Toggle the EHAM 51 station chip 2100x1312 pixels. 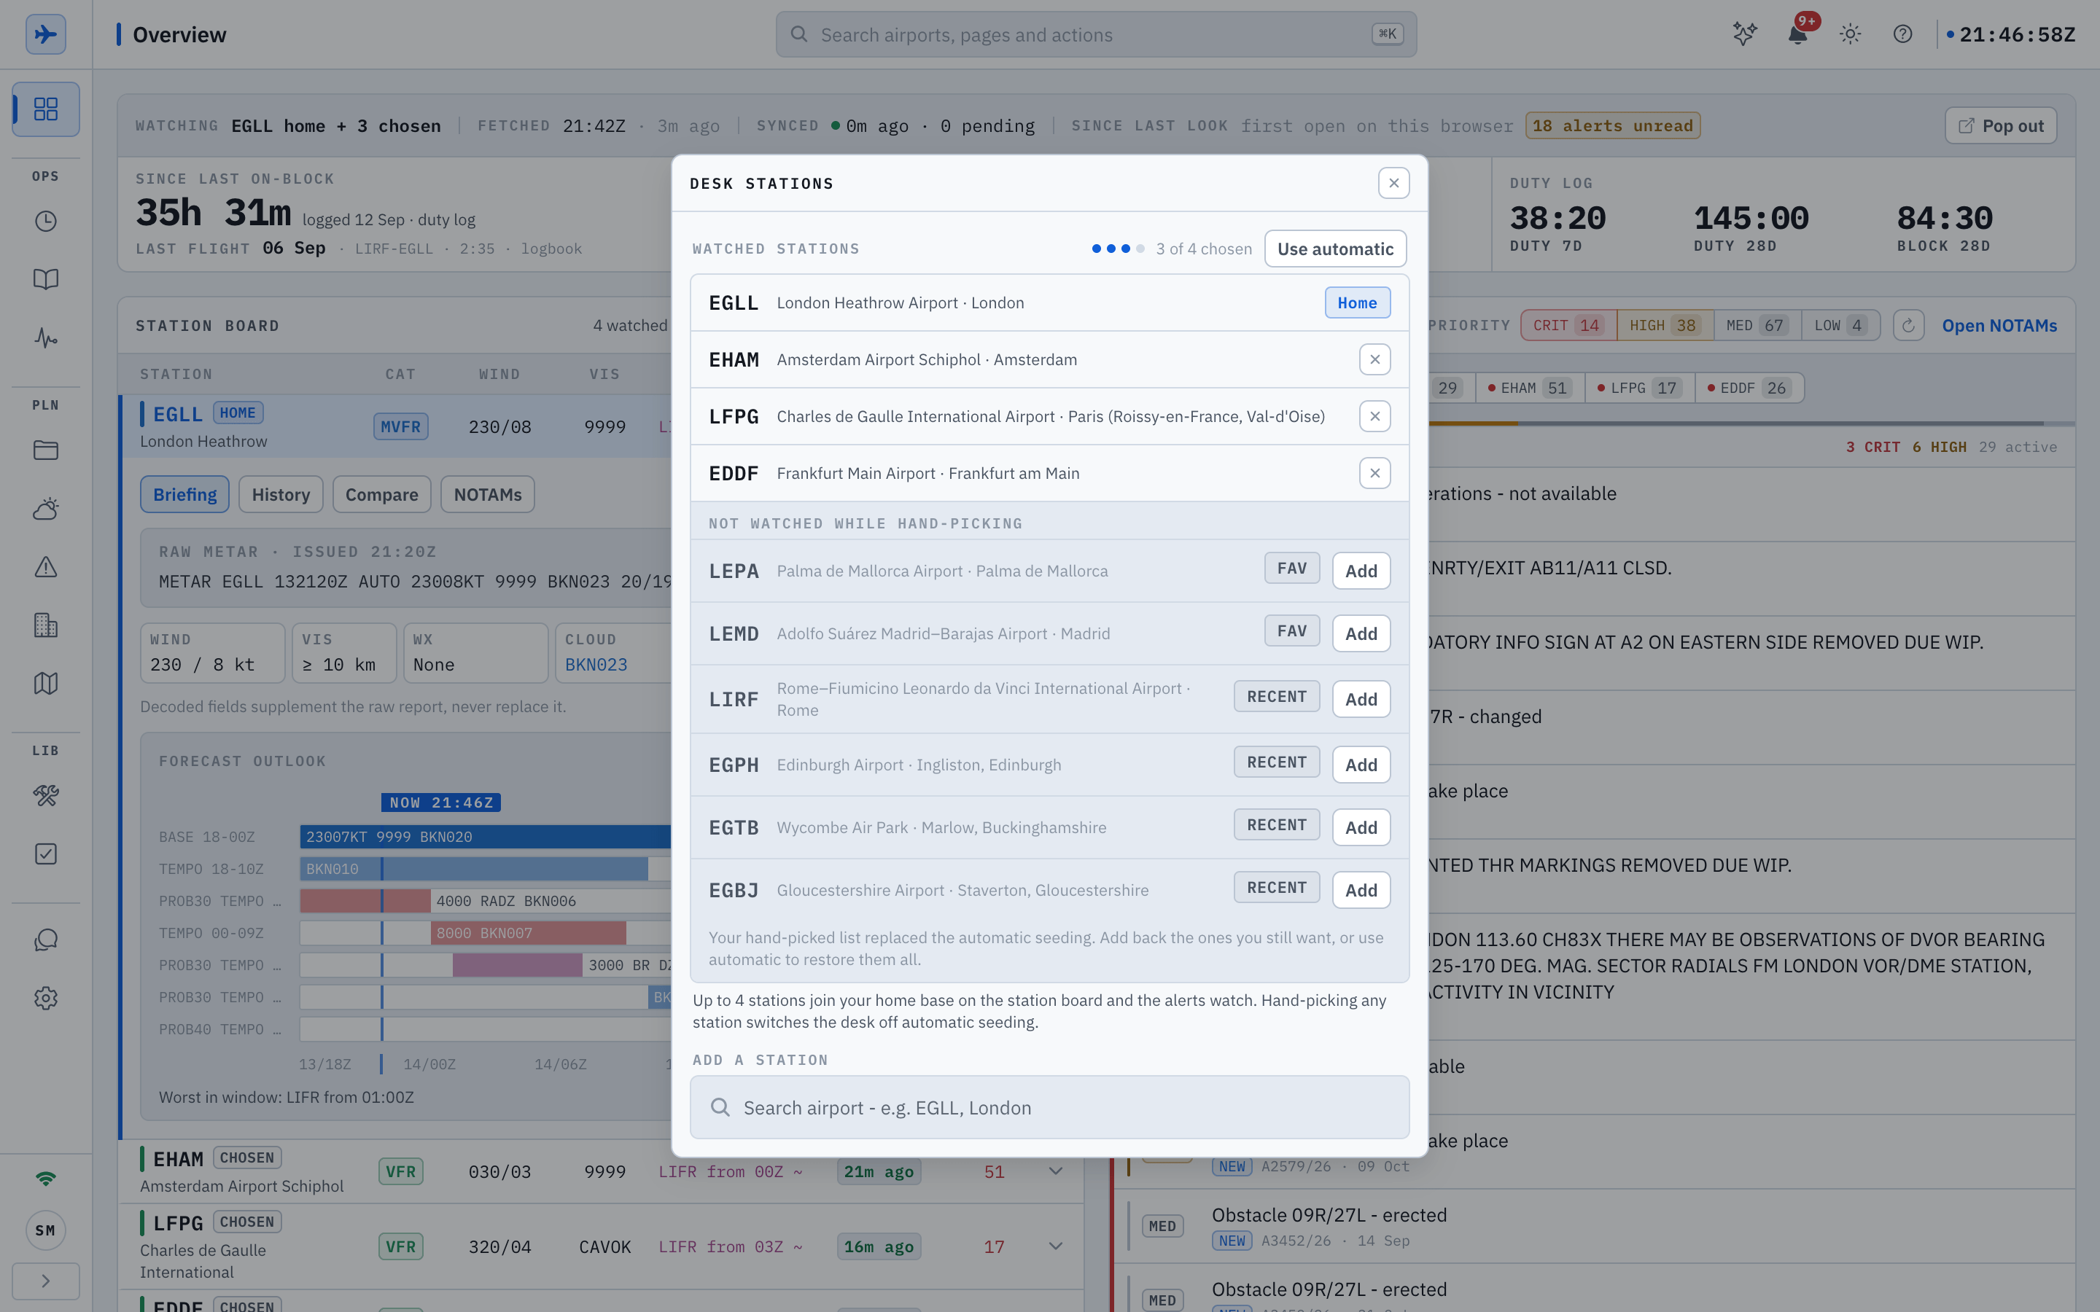coord(1529,388)
